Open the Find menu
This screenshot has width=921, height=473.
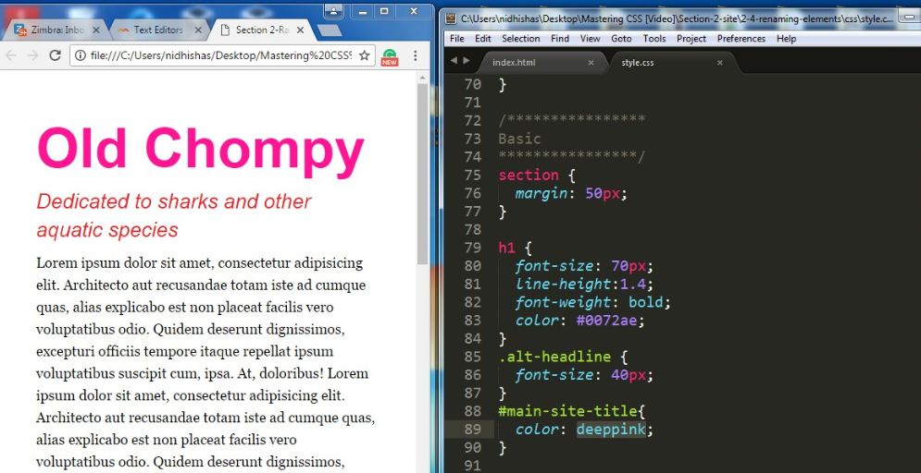(560, 39)
